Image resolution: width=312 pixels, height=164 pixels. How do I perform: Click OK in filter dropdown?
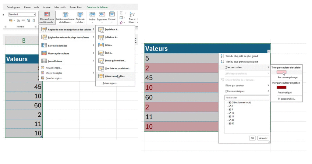pyautogui.click(x=252, y=138)
